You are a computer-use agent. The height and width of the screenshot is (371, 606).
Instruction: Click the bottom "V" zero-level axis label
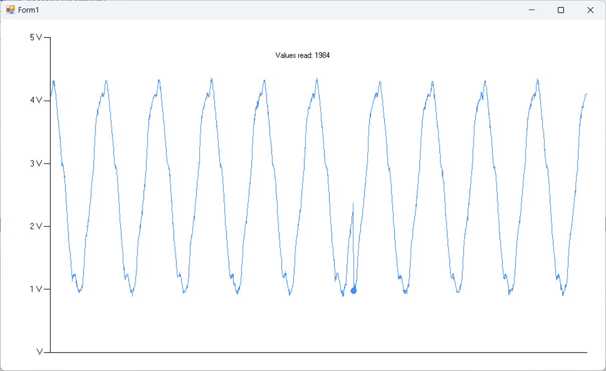click(x=40, y=352)
